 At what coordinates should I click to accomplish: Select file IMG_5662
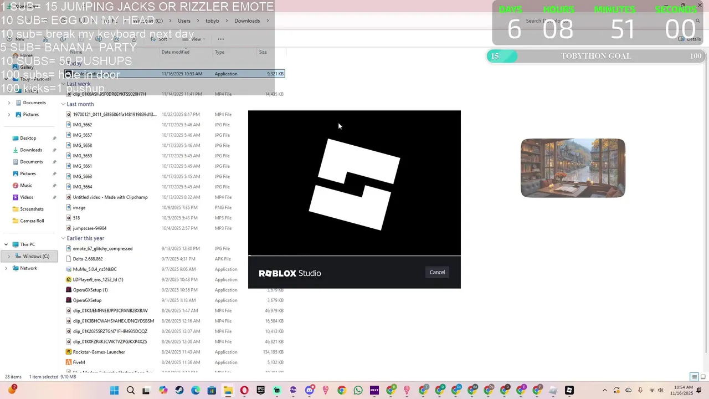[x=83, y=125]
